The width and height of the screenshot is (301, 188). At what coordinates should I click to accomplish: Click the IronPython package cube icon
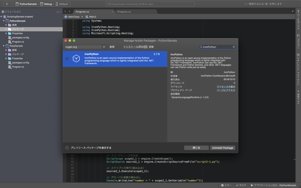[x=76, y=58]
